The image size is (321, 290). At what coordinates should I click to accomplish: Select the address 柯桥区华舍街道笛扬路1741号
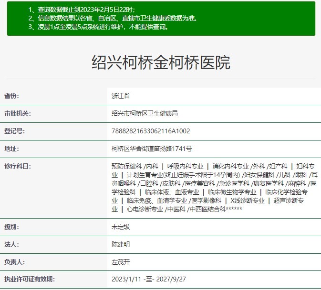coord(152,149)
